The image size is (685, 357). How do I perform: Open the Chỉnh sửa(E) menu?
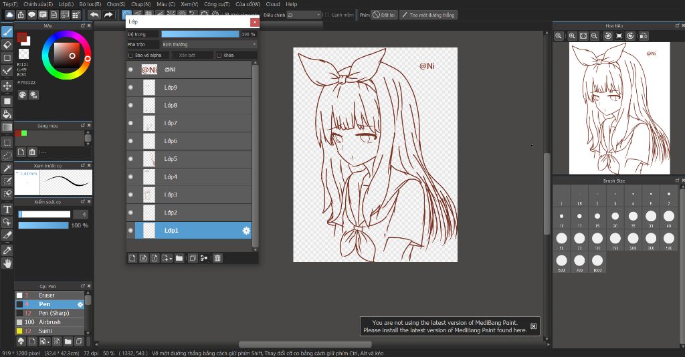pyautogui.click(x=38, y=4)
